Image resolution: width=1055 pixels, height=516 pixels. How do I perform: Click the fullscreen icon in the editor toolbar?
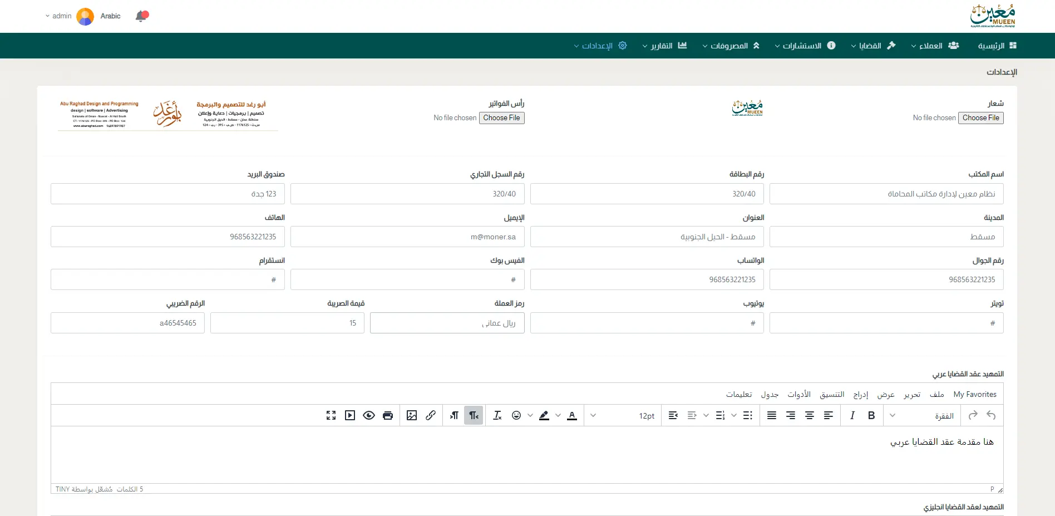(331, 415)
